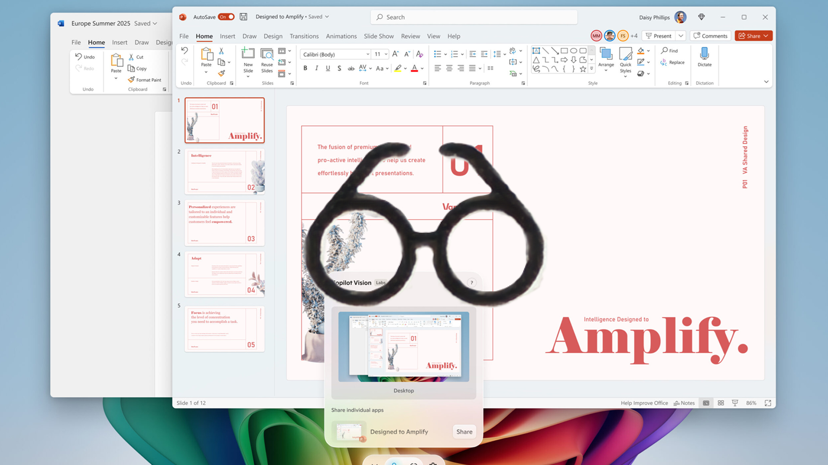Open the Design tab in PowerPoint

coord(273,36)
